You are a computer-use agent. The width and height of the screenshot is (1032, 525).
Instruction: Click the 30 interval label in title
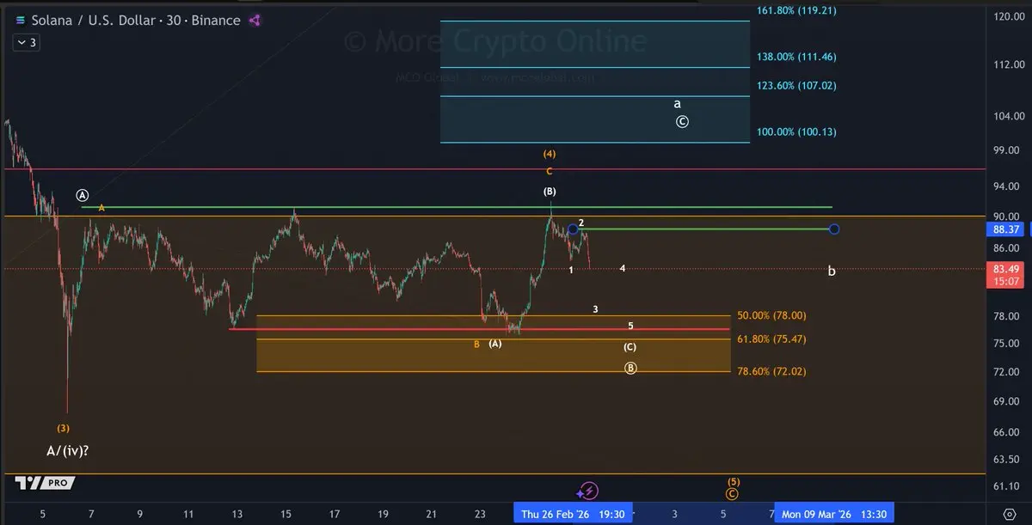(x=175, y=20)
